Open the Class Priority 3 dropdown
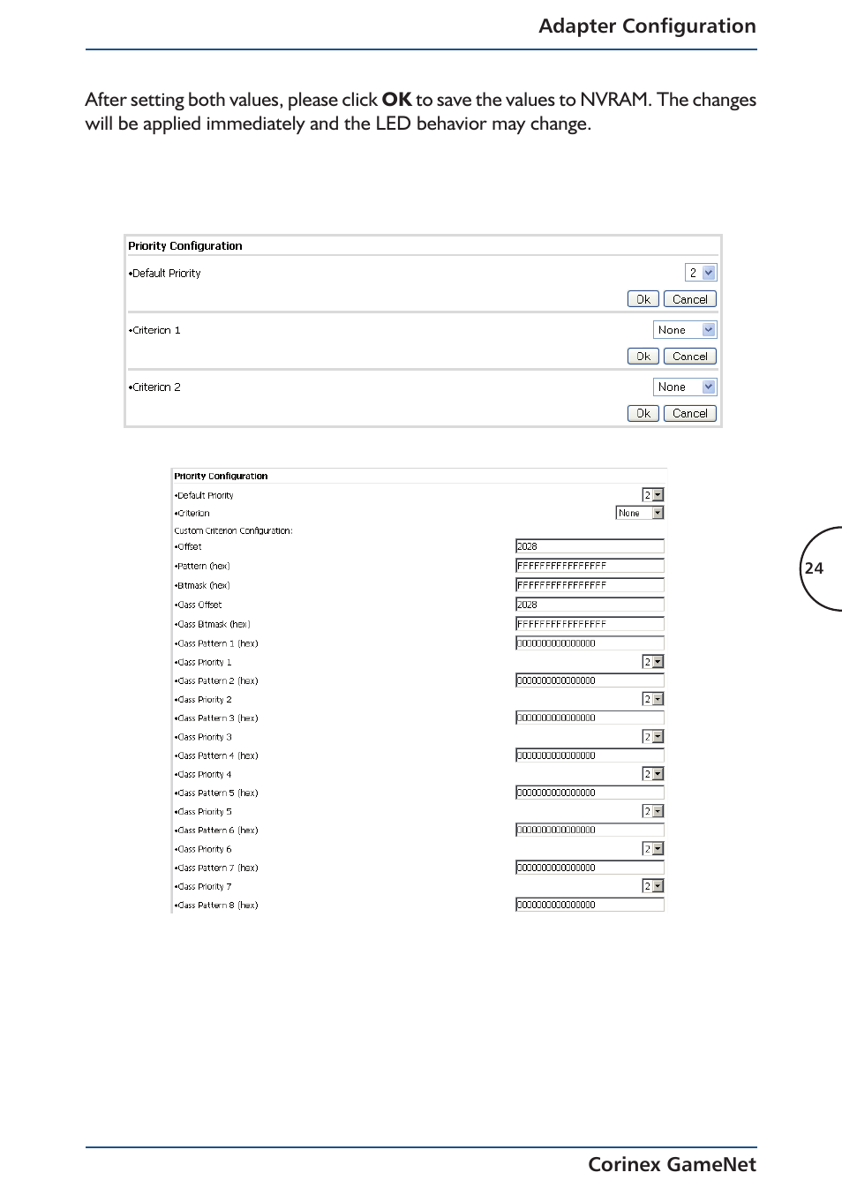This screenshot has width=842, height=1195. [x=653, y=737]
